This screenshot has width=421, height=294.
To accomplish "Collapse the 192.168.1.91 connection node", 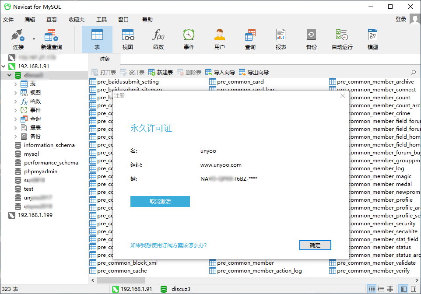I will click(4, 66).
